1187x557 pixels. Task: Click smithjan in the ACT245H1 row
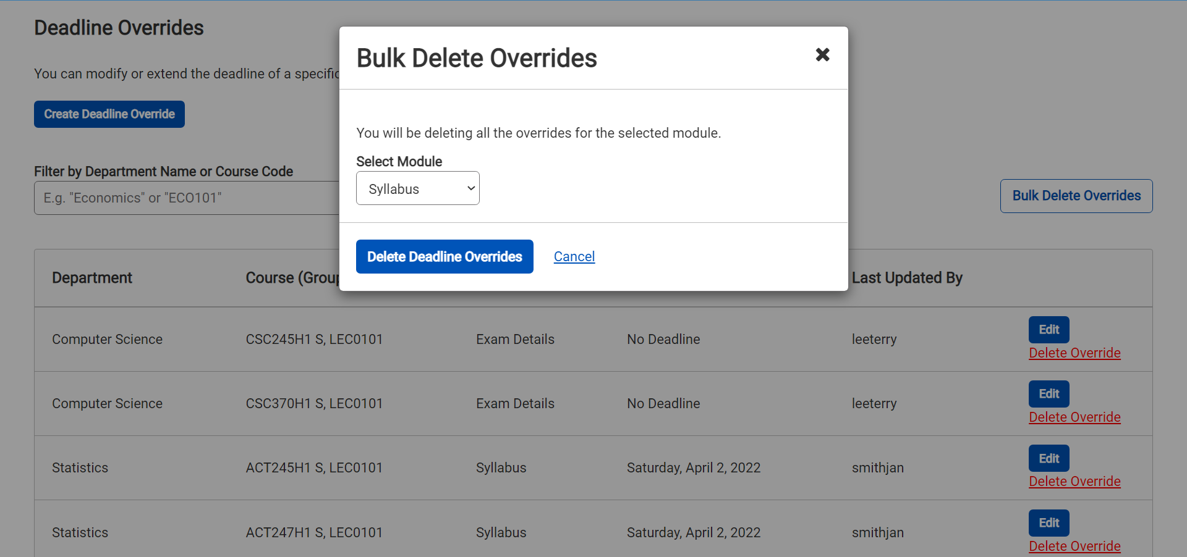878,467
